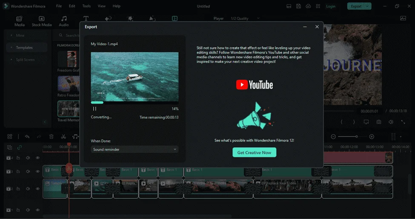Click the save project icon

click(298, 6)
